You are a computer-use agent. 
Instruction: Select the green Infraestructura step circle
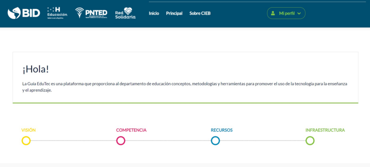coord(310,141)
